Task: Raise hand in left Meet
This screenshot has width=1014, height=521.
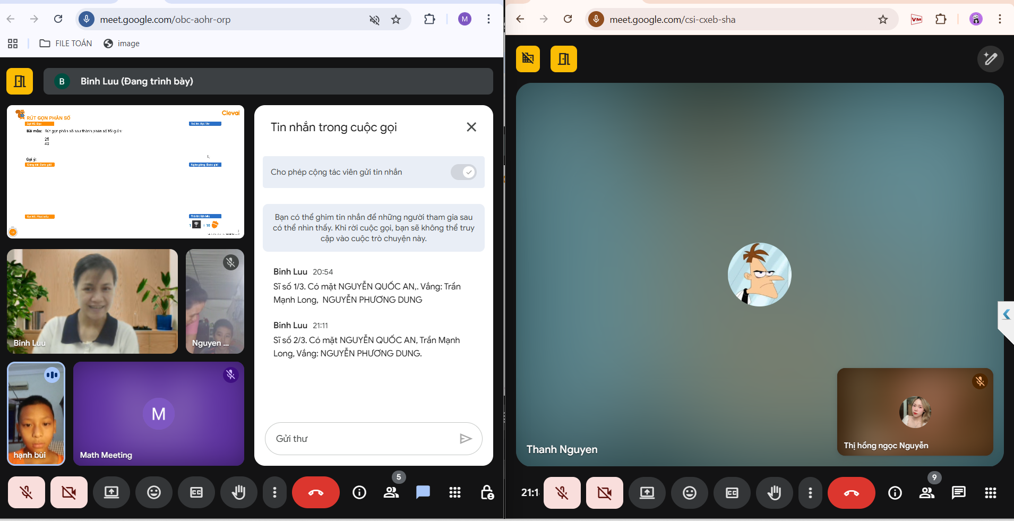Action: pos(239,492)
